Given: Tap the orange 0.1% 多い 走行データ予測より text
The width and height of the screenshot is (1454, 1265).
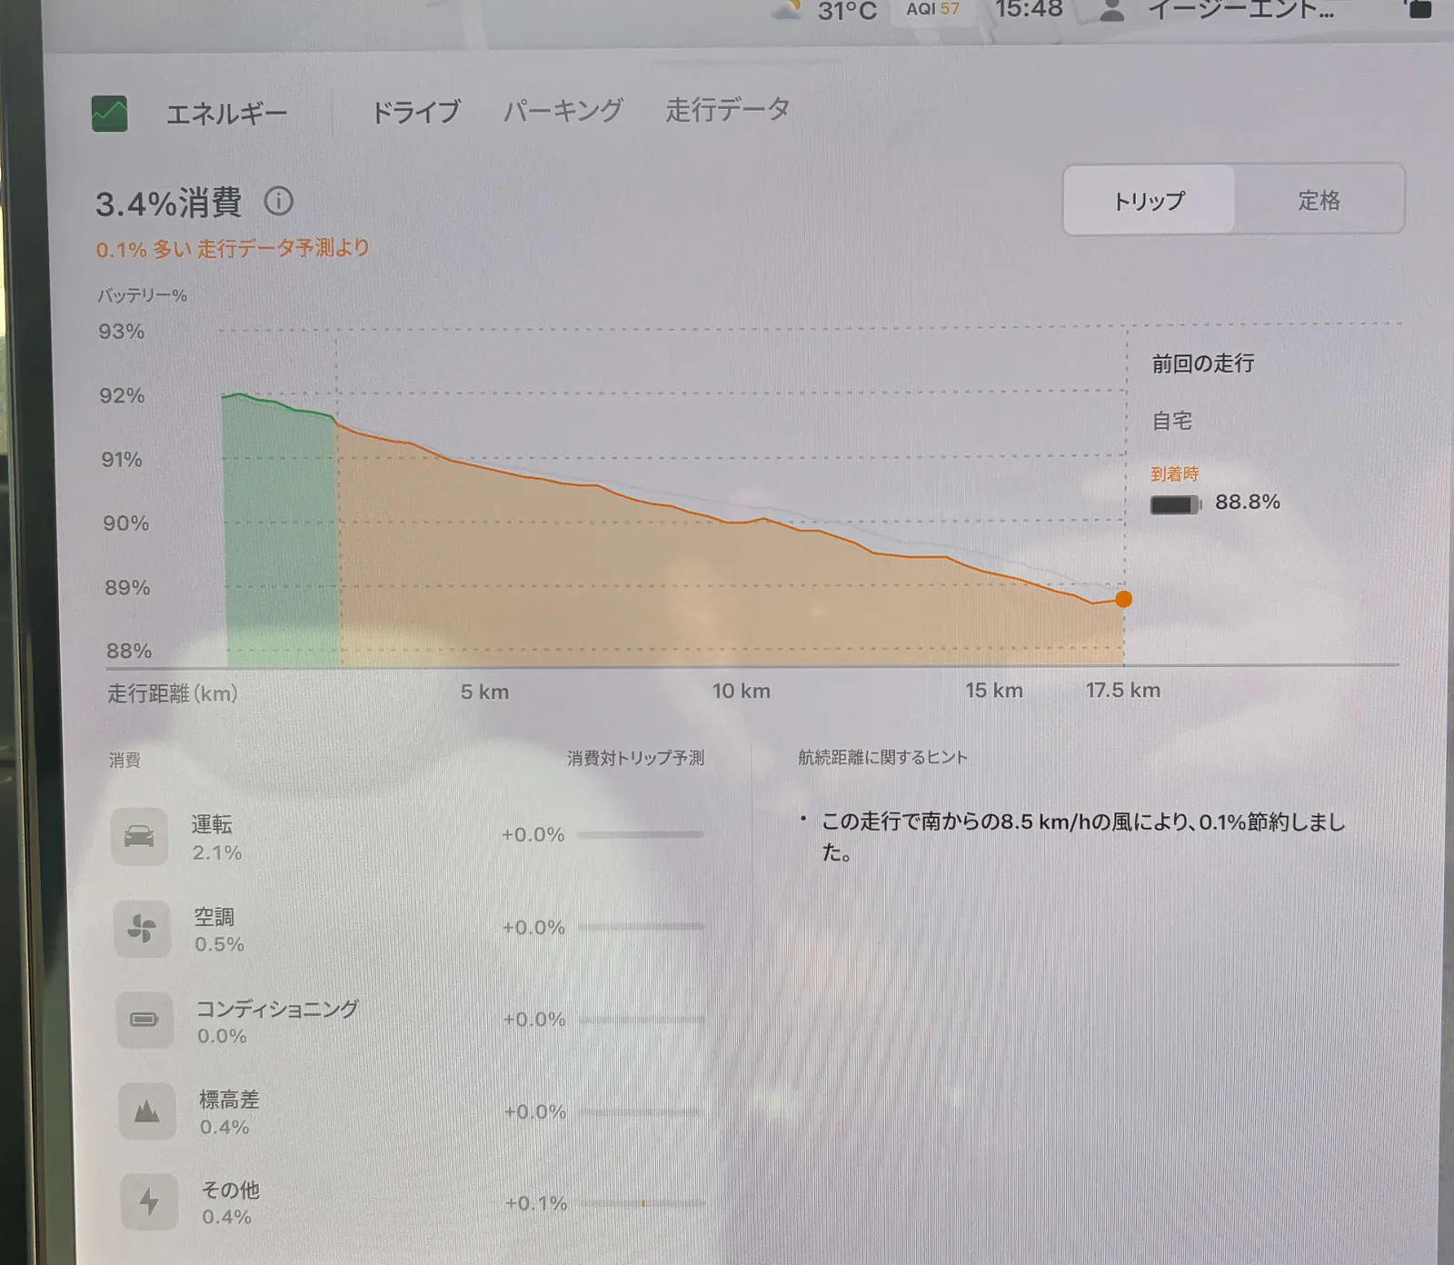Looking at the screenshot, I should (233, 248).
